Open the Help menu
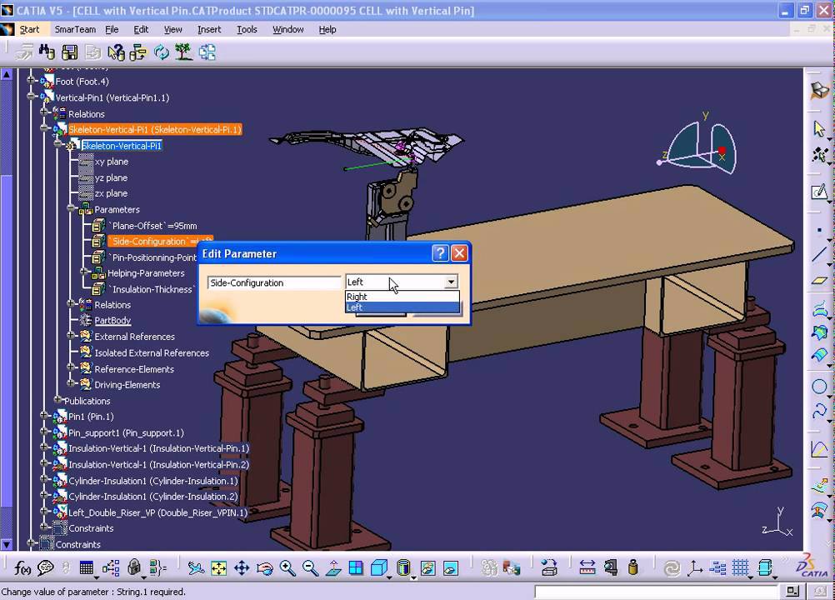This screenshot has width=835, height=600. click(327, 29)
